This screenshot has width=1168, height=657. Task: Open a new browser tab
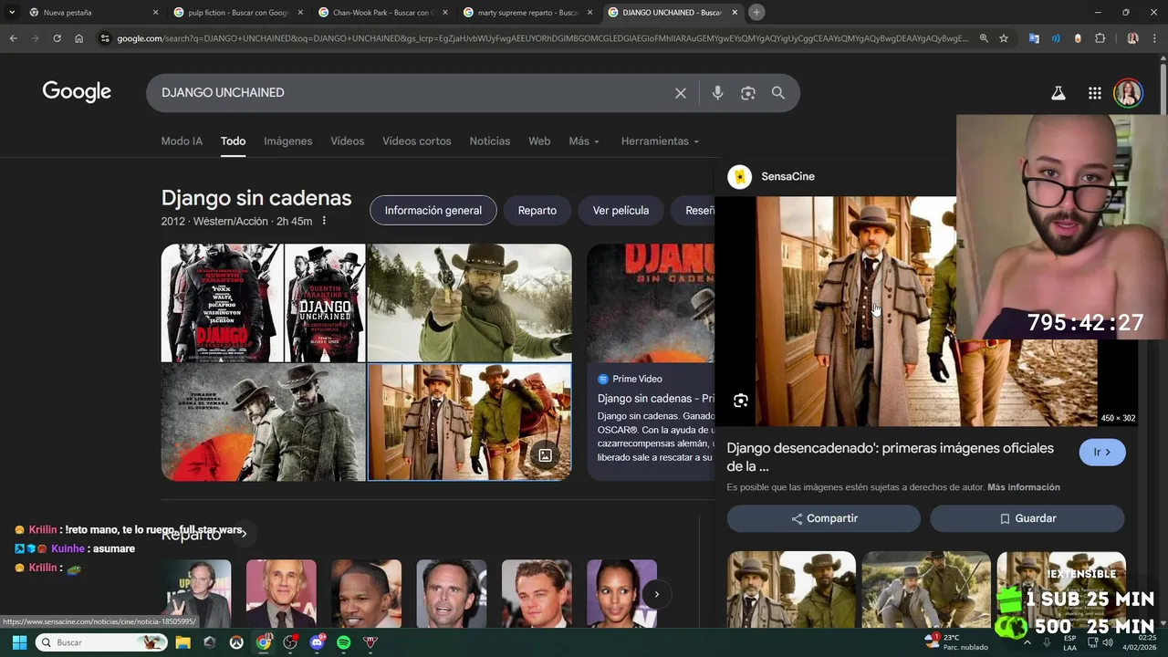click(x=756, y=13)
